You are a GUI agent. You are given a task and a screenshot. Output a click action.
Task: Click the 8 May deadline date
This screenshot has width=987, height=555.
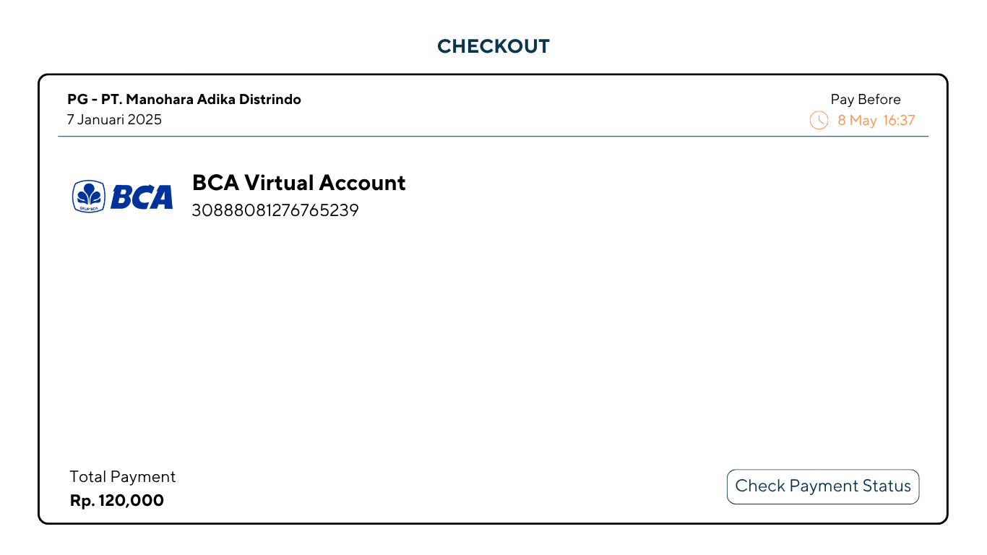click(857, 121)
